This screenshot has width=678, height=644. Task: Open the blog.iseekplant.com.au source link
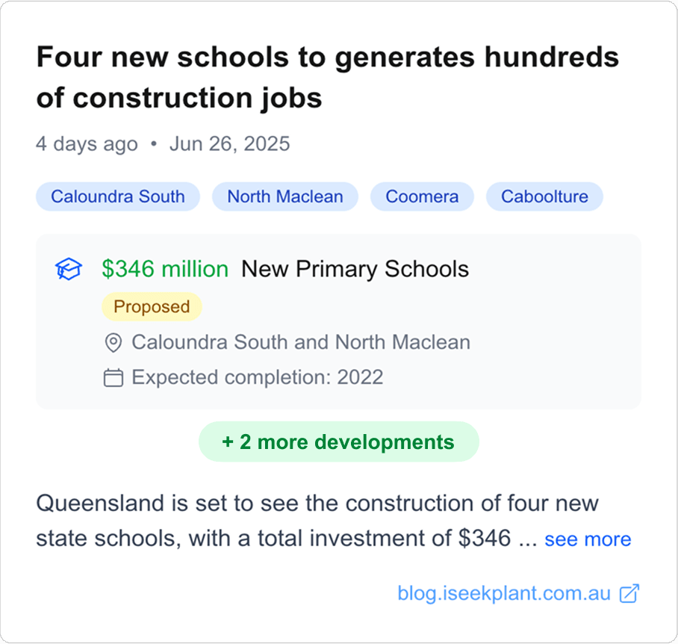[x=505, y=594]
